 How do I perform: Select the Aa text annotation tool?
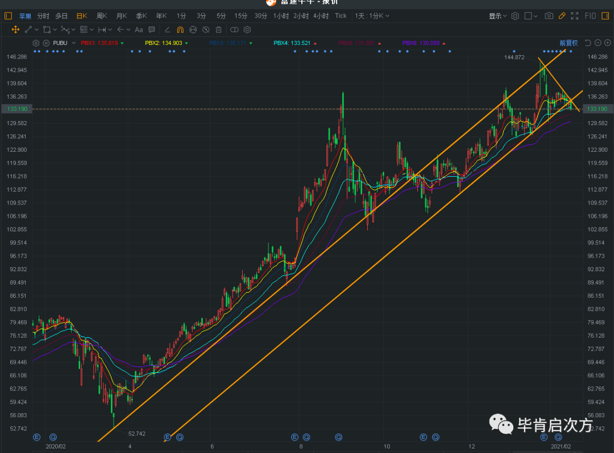139,30
